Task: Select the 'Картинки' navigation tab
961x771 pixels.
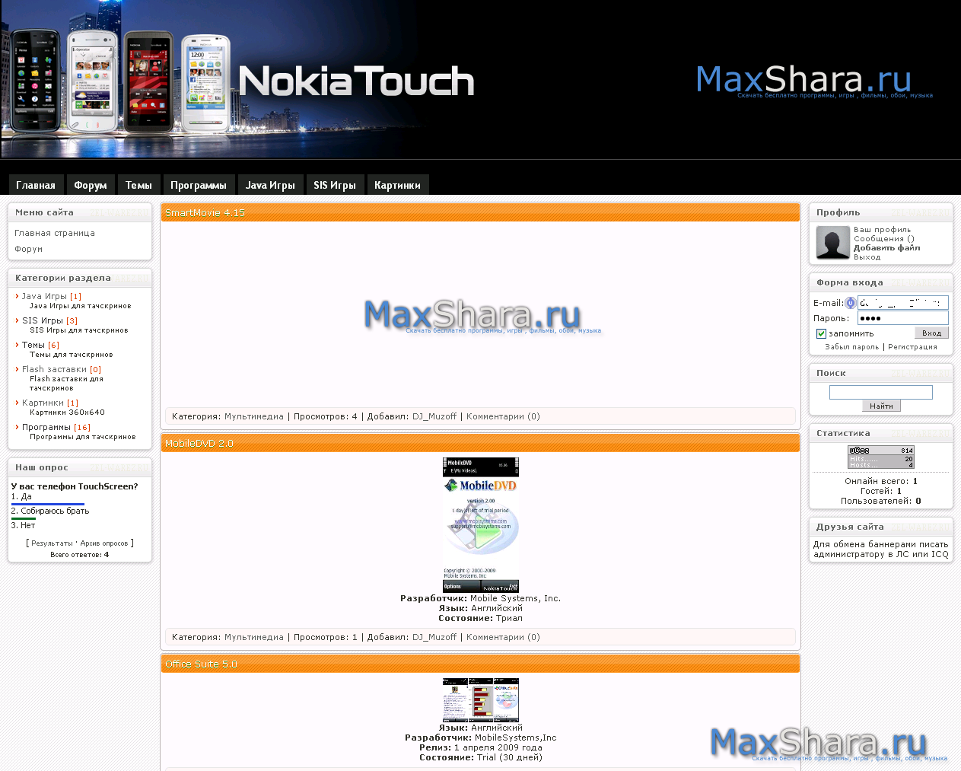Action: coord(397,185)
